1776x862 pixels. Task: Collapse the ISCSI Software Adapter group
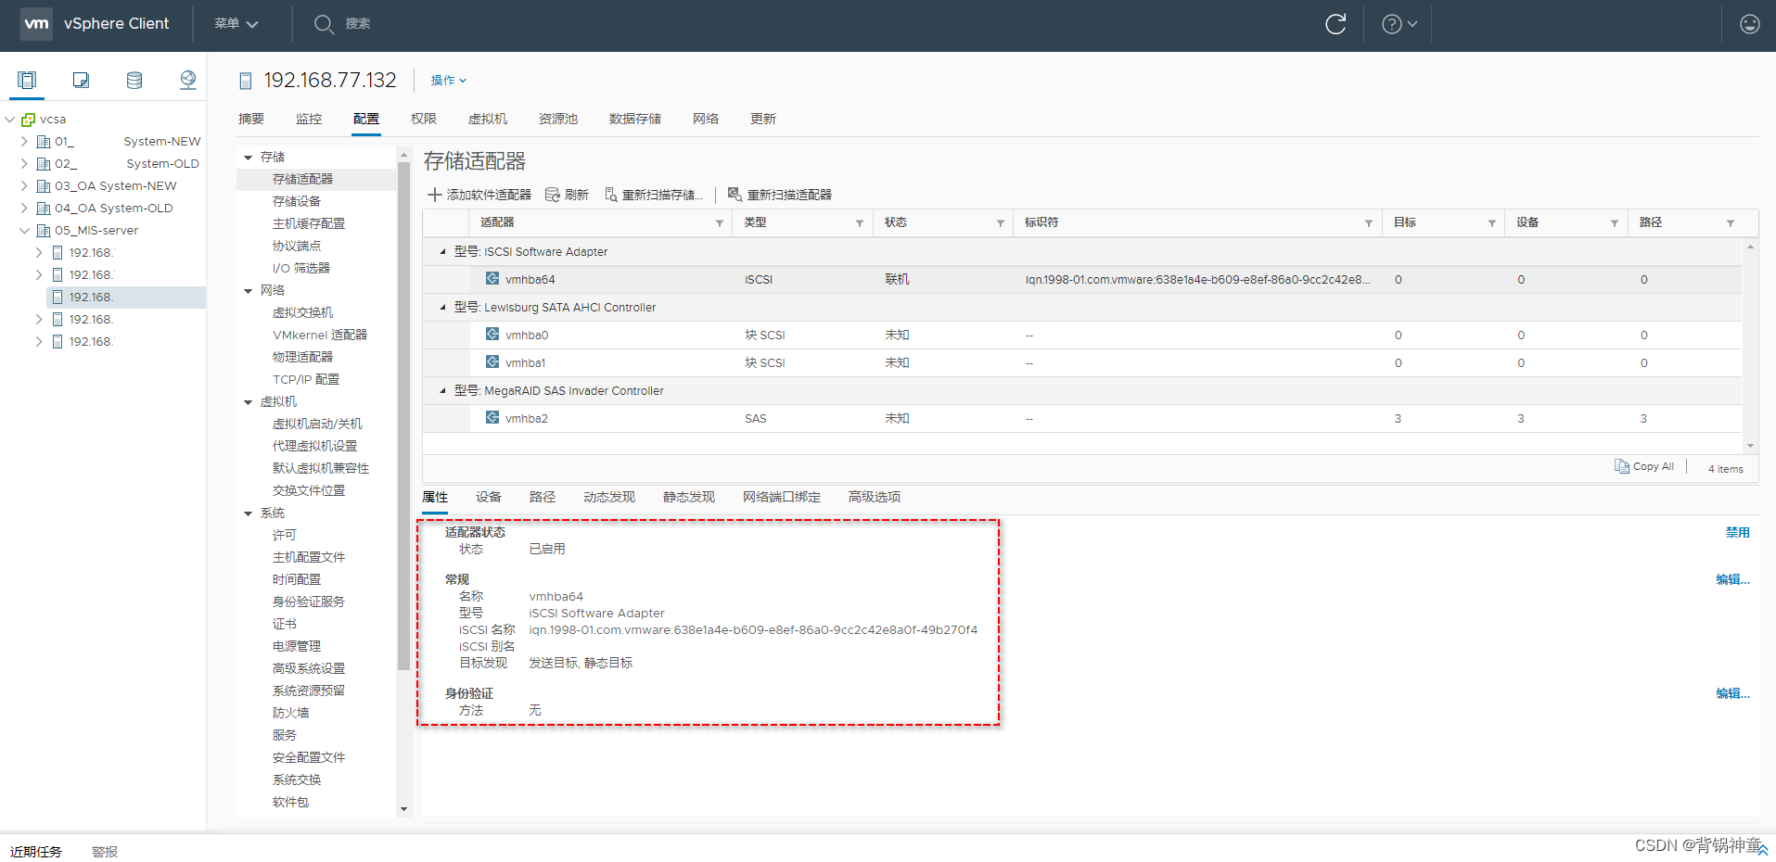(442, 251)
